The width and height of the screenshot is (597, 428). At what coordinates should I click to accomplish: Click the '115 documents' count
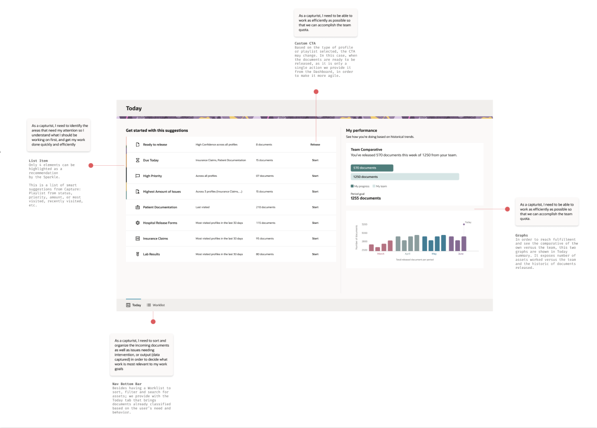pyautogui.click(x=266, y=223)
